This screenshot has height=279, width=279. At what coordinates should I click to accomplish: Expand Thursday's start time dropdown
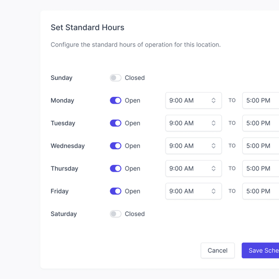click(193, 169)
